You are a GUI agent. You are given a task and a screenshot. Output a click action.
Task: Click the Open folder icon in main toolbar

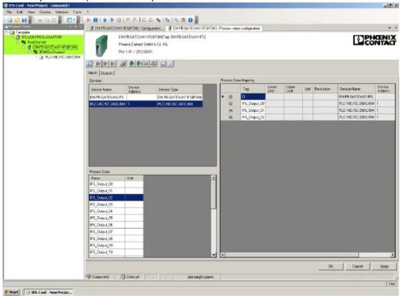tap(17, 20)
